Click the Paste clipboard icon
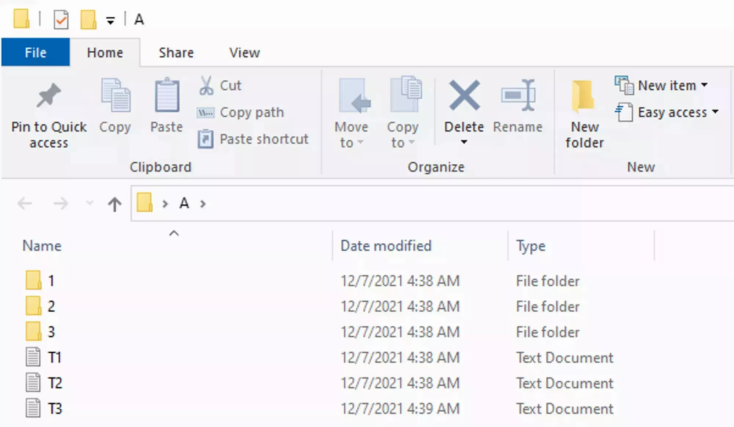The height and width of the screenshot is (427, 734). (166, 96)
